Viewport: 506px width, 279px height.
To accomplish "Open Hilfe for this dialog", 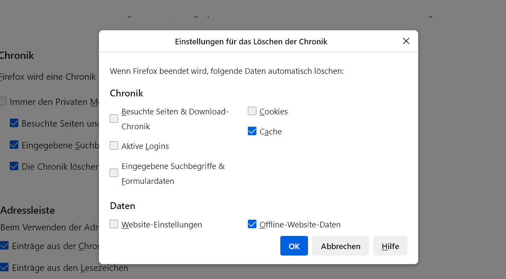I will [390, 246].
